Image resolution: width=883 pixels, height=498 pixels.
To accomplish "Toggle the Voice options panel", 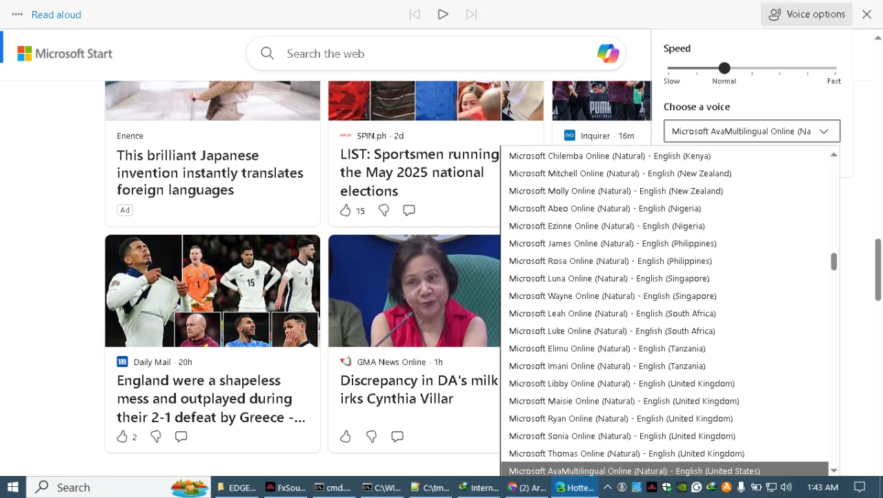I will pyautogui.click(x=806, y=14).
